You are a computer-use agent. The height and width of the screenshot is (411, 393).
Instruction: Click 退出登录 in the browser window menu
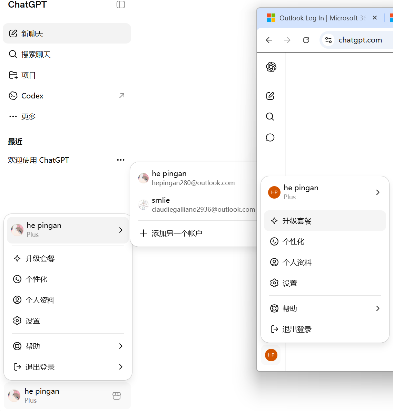[x=325, y=329]
